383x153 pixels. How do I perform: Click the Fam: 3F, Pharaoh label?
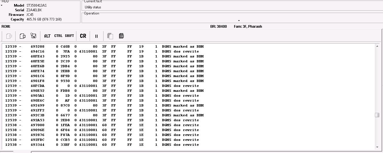coord(248,27)
